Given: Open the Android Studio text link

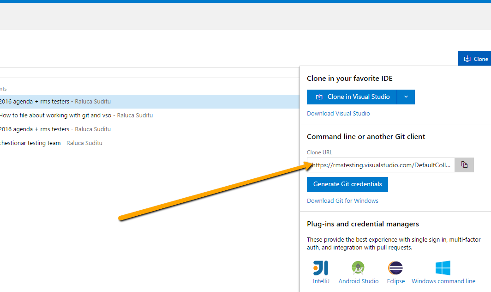Looking at the screenshot, I should (359, 281).
